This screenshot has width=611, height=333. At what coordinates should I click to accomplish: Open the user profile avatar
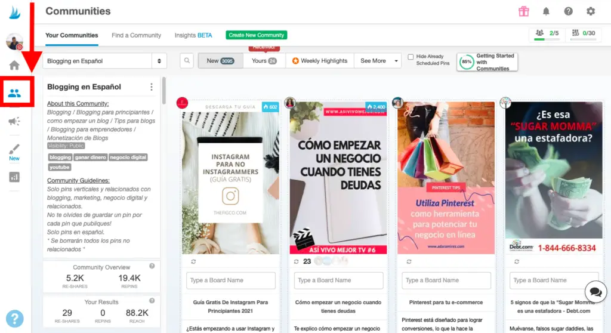(14, 41)
